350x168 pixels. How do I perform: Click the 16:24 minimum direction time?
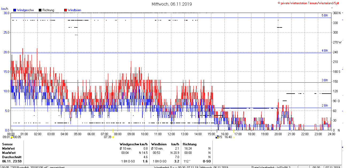[188, 148]
